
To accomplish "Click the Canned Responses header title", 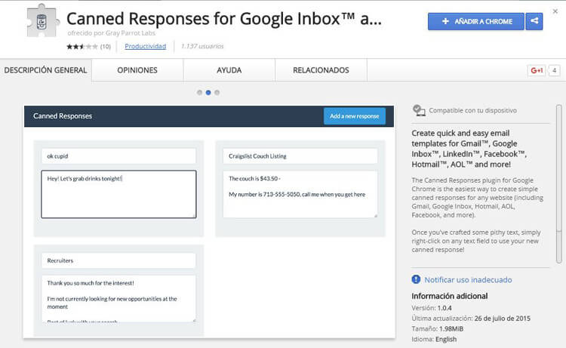I will coord(63,116).
